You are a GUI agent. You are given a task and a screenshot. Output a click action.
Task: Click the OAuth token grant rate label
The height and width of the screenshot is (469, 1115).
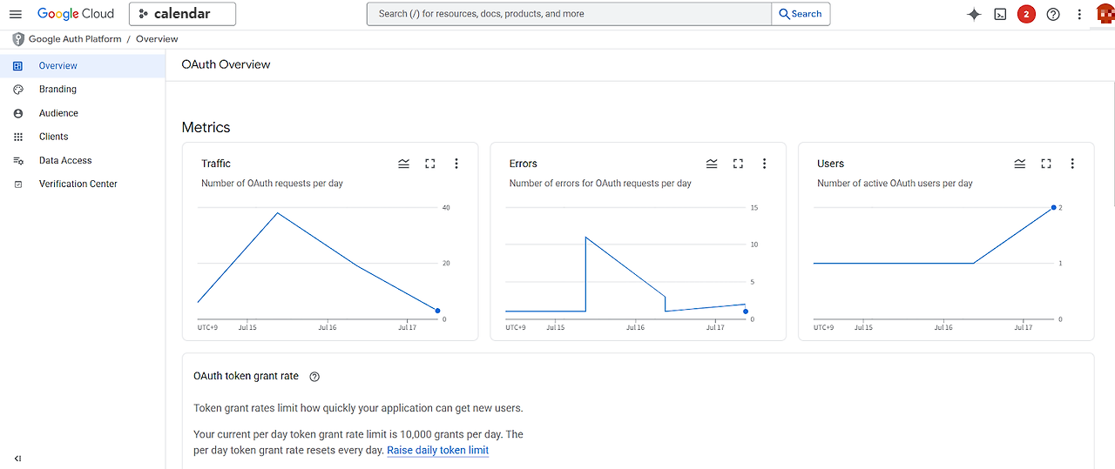(246, 377)
